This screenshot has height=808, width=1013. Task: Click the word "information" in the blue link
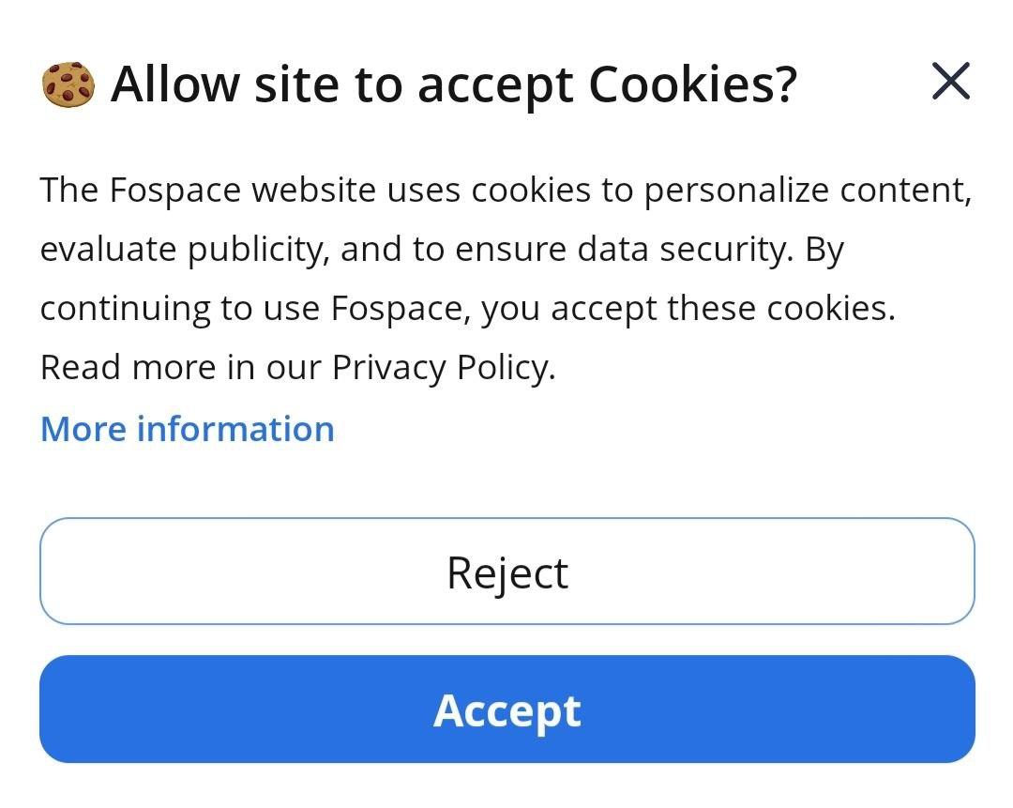tap(235, 429)
